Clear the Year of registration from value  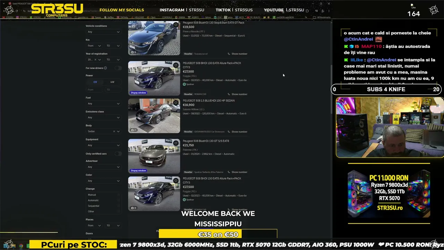[x=95, y=59]
